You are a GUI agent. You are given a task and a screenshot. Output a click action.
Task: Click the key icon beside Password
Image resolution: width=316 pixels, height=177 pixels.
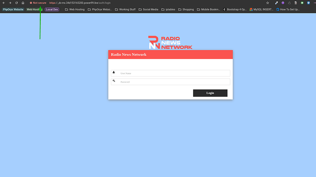pos(114,81)
